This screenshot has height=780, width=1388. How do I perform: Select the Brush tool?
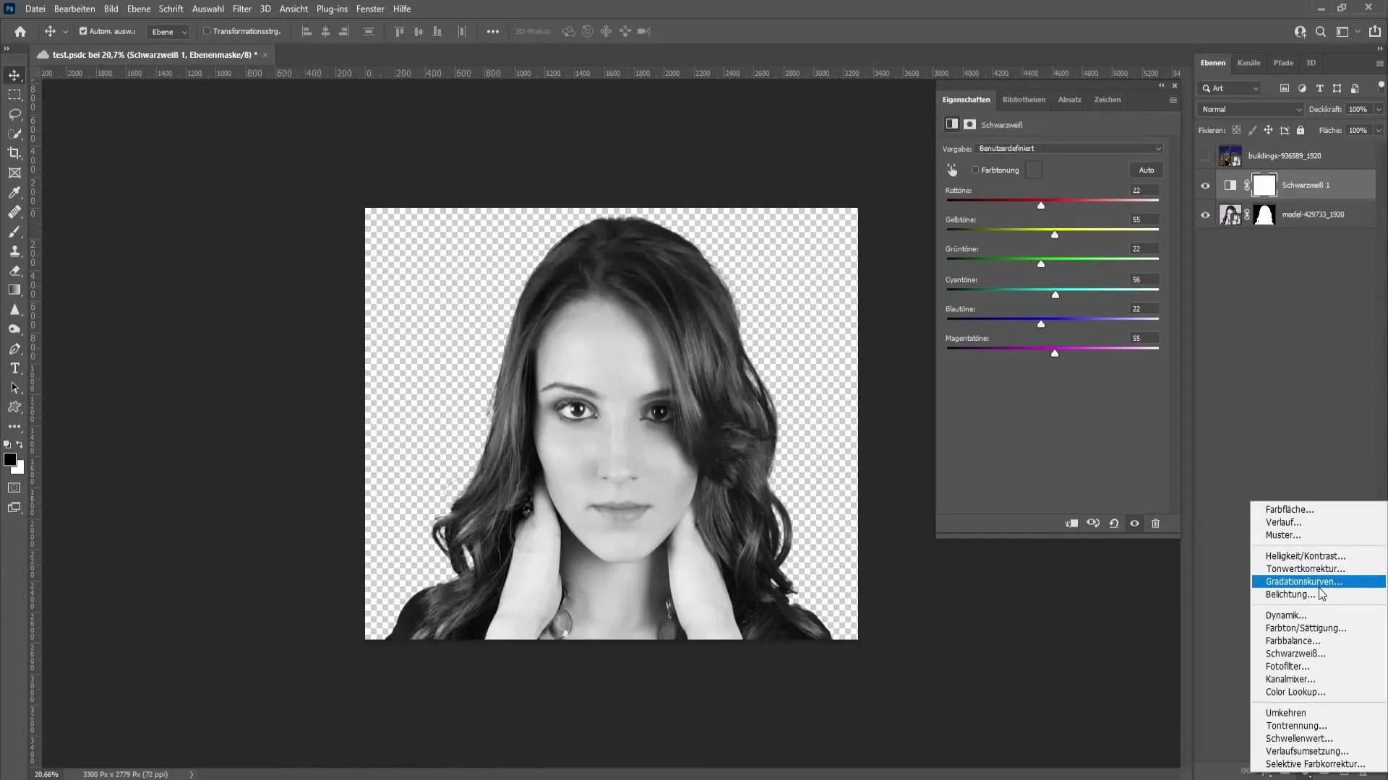[14, 231]
